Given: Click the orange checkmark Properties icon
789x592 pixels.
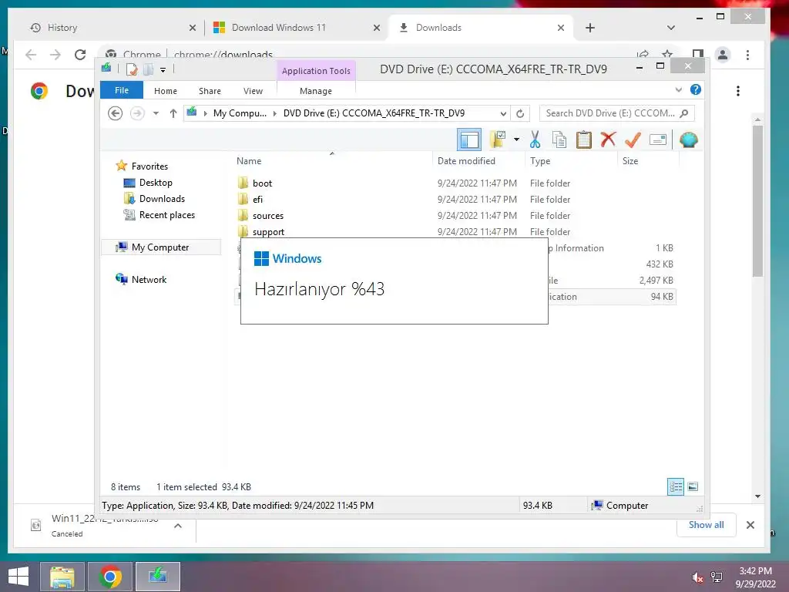Looking at the screenshot, I should click(x=633, y=140).
